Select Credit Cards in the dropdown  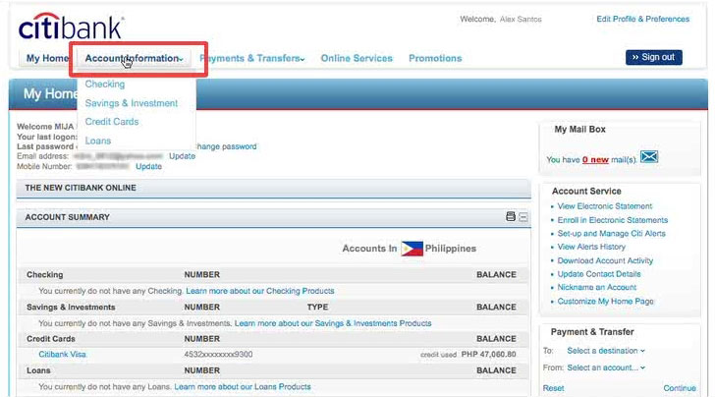(x=112, y=122)
